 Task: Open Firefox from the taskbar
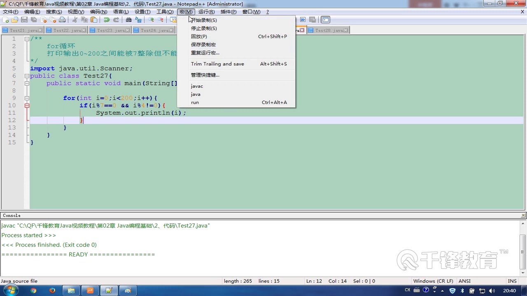point(52,291)
